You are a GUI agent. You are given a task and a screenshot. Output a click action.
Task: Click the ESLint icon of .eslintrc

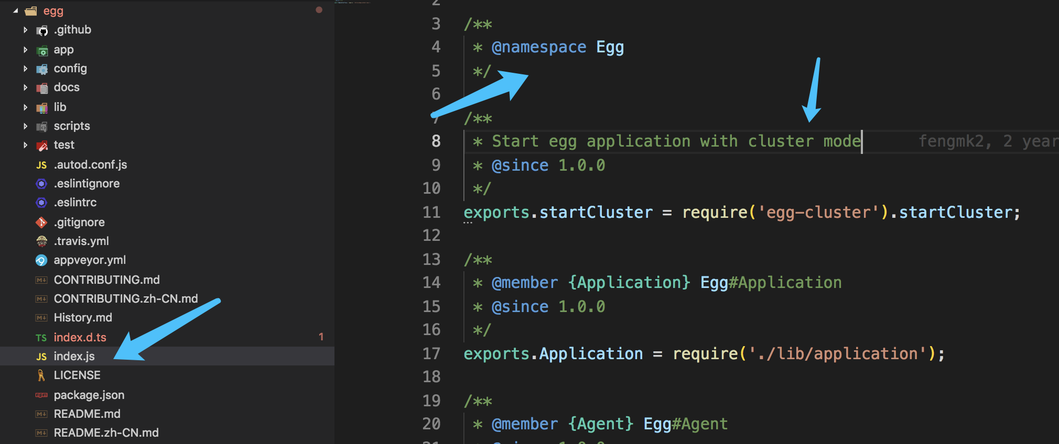click(x=41, y=203)
